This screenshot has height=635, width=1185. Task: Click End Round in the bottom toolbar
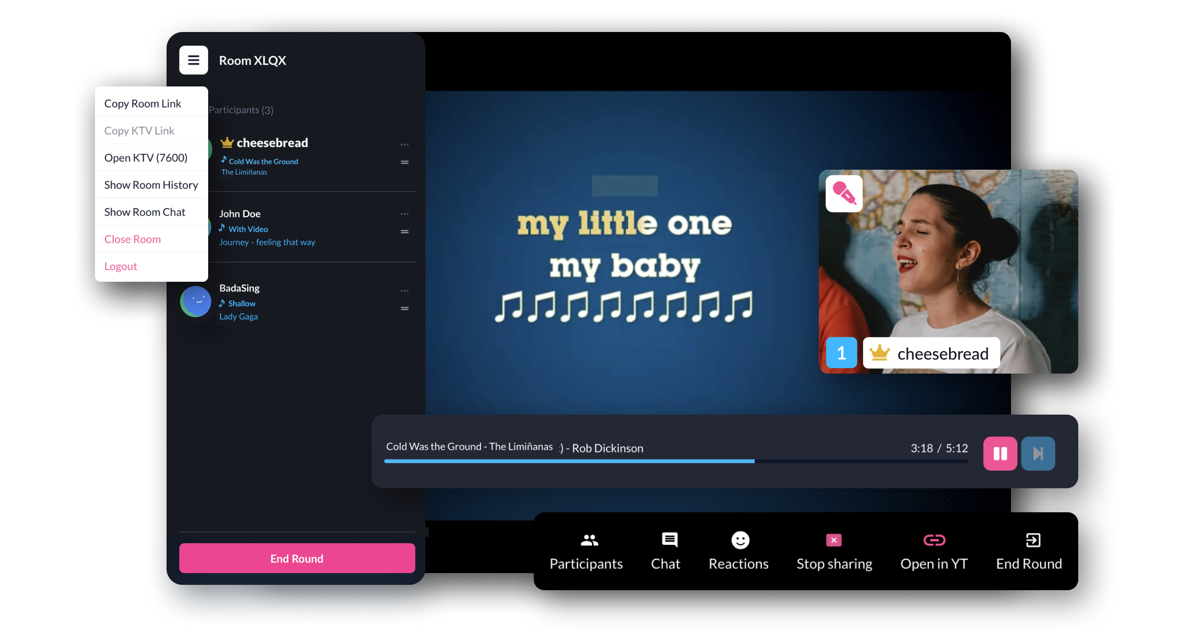tap(1029, 552)
